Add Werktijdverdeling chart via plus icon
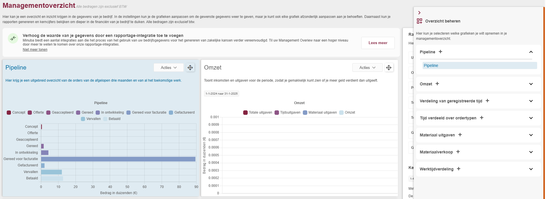The height and width of the screenshot is (199, 546). 458,169
